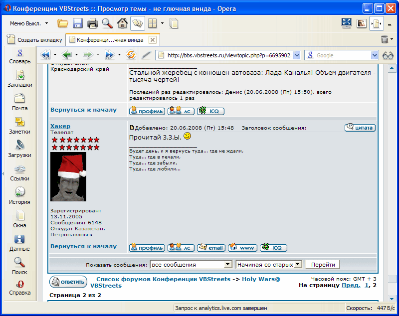Open the Словарь sidebar panel
This screenshot has width=399, height=316.
pos(20,57)
